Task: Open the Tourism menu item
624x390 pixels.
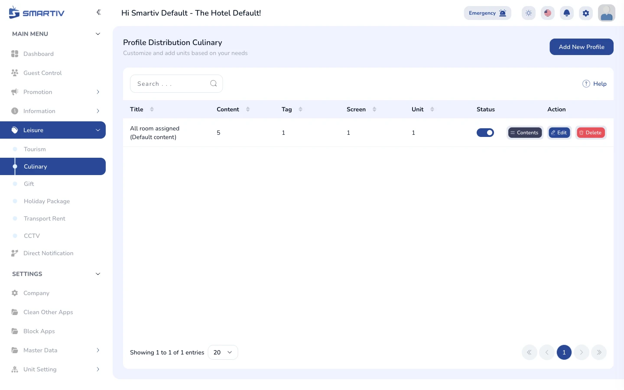Action: pyautogui.click(x=53, y=149)
